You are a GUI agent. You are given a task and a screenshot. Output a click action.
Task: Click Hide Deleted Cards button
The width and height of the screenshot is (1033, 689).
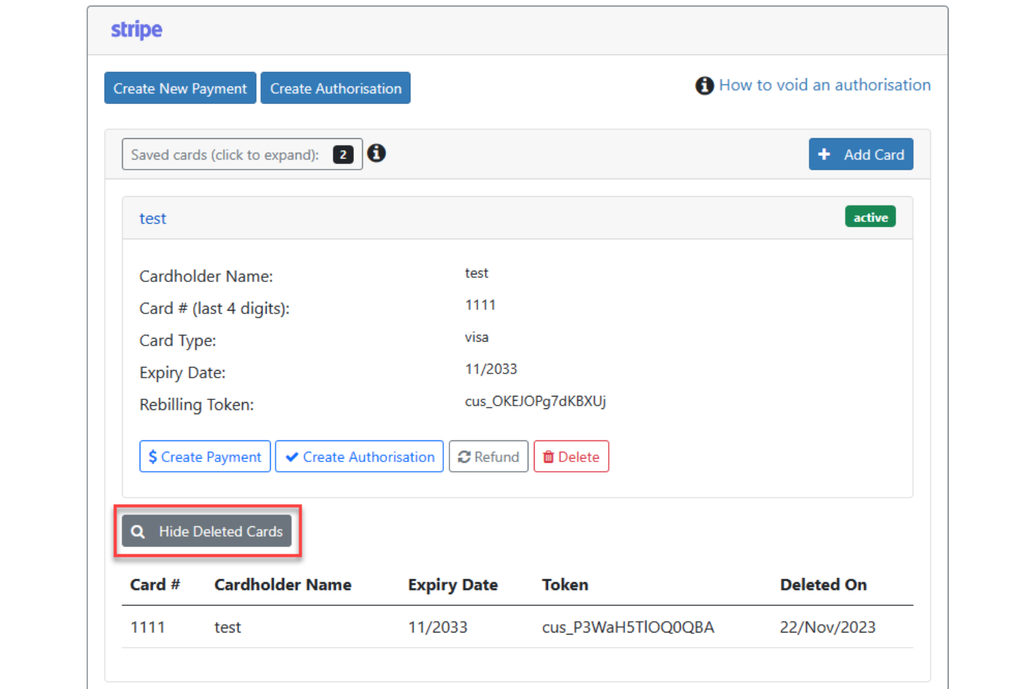pyautogui.click(x=207, y=531)
